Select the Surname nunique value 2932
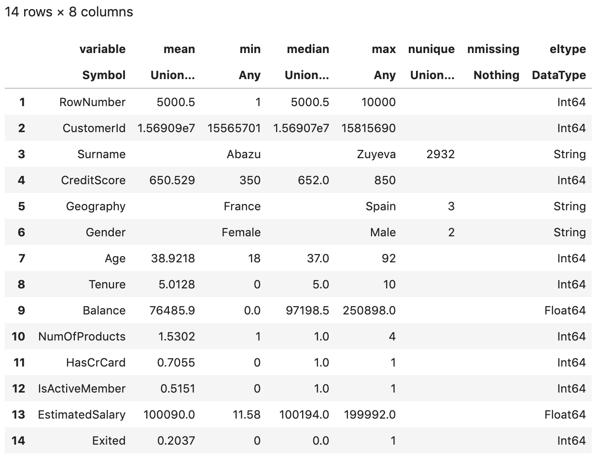This screenshot has height=462, width=611. pyautogui.click(x=440, y=154)
